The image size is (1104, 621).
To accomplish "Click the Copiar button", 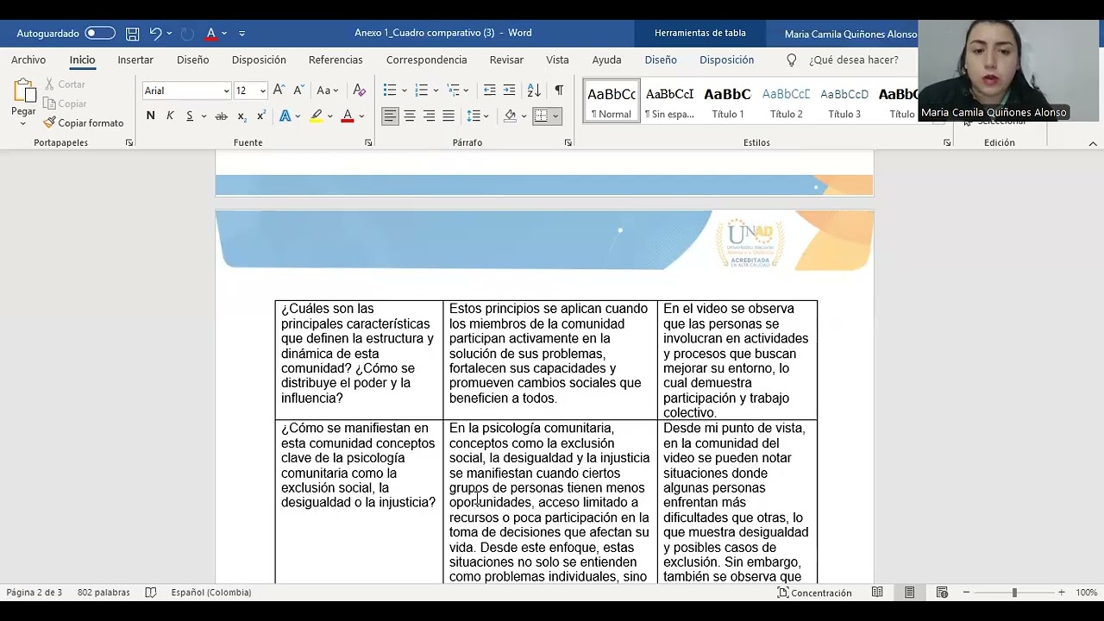I will (x=66, y=103).
